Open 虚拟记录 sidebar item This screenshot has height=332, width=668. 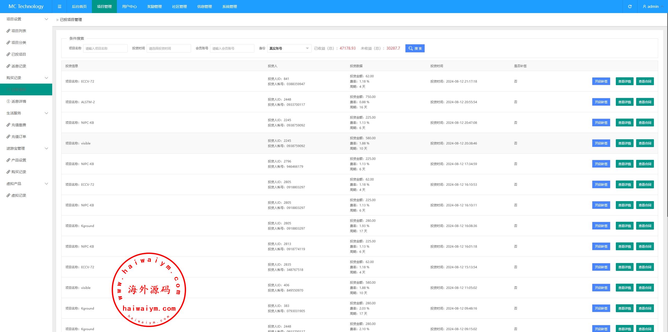(19, 195)
